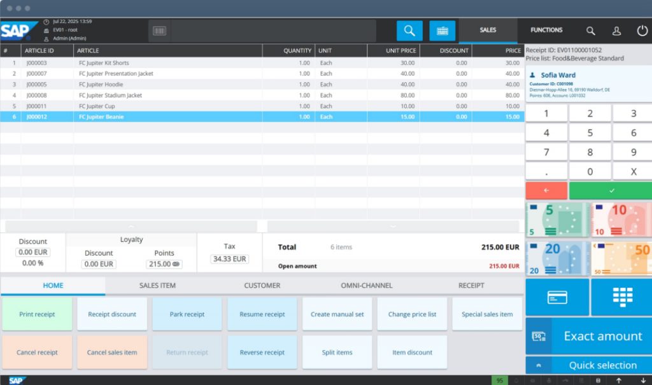This screenshot has height=385, width=652.
Task: Click the down arrow in status bar
Action: (643, 381)
